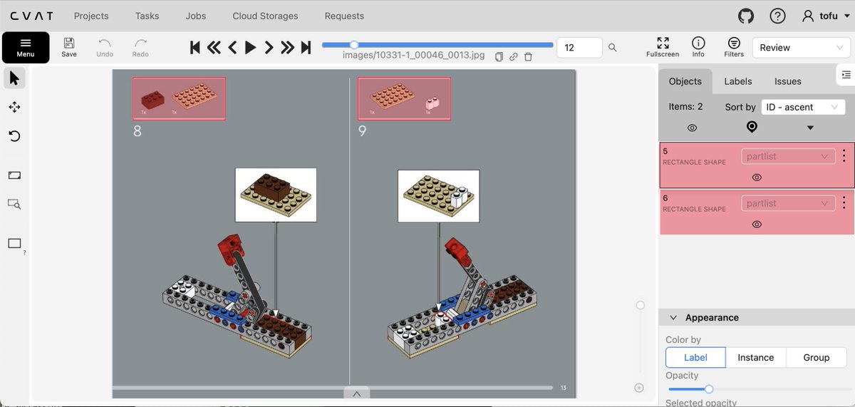
Task: Open the Review workspace dropdown
Action: tap(801, 48)
